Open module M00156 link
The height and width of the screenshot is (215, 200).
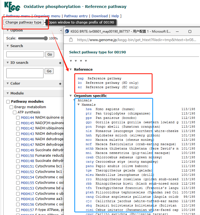(27, 204)
